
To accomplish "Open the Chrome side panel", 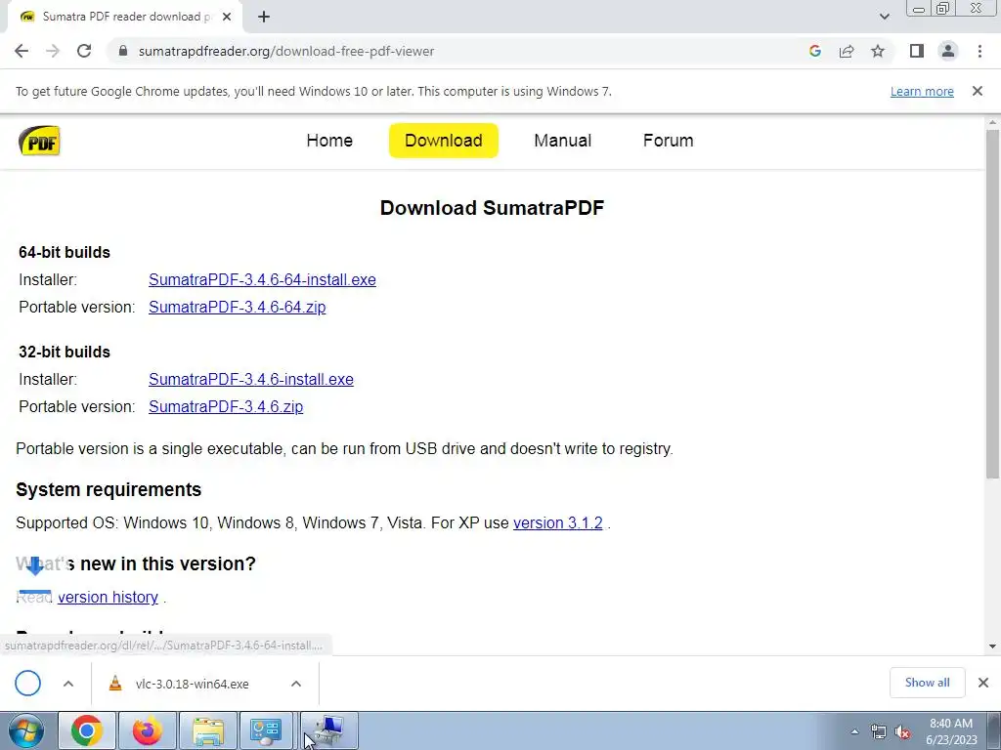I will click(x=917, y=51).
